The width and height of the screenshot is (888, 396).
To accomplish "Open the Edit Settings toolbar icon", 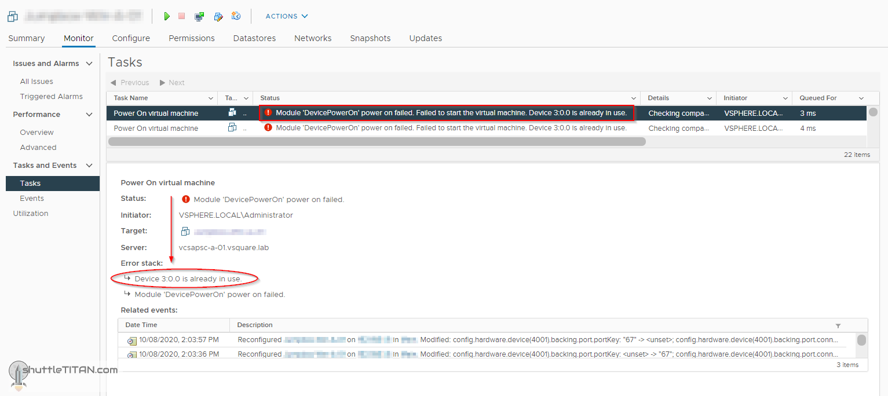I will point(218,16).
